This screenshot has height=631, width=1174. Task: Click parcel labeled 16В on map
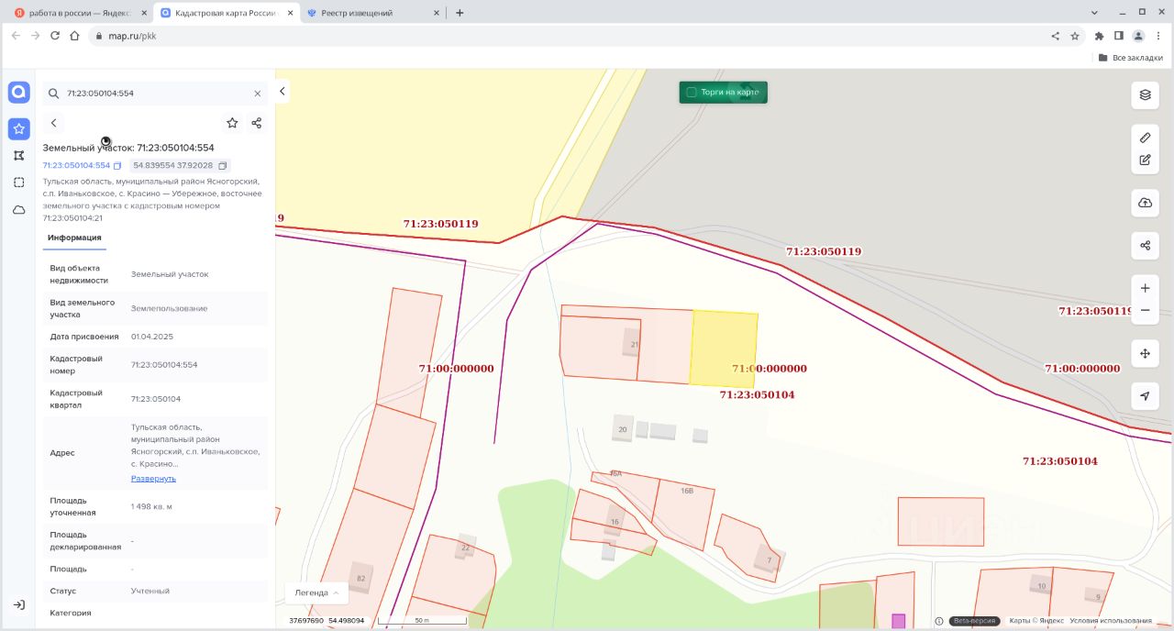[687, 491]
